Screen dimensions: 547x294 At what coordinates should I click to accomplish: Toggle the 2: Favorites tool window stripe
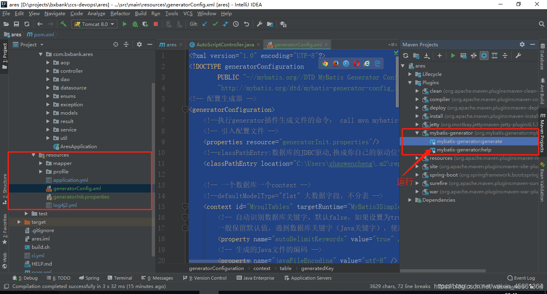[4, 229]
